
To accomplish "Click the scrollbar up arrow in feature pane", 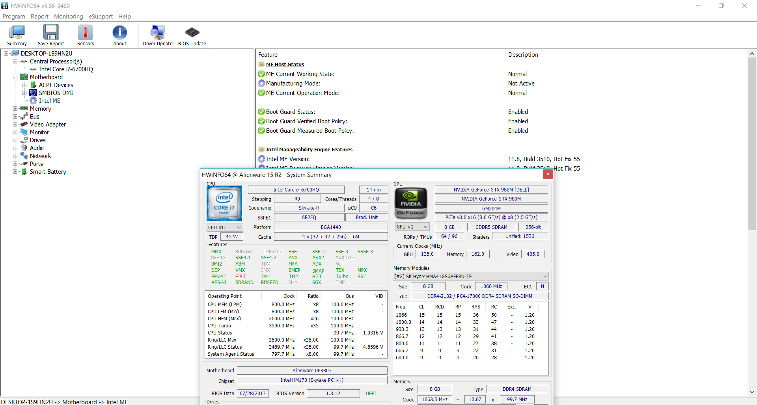I will (752, 54).
